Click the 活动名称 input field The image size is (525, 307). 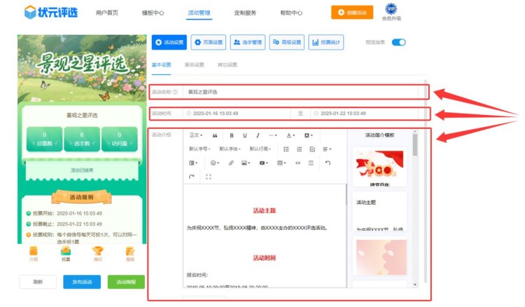[301, 92]
